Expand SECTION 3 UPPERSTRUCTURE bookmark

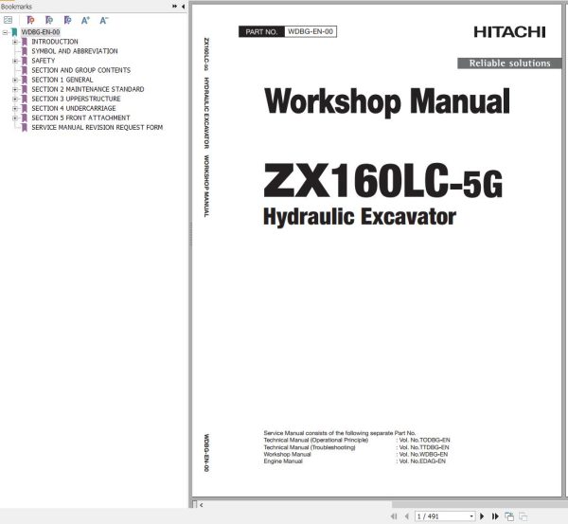pyautogui.click(x=15, y=99)
